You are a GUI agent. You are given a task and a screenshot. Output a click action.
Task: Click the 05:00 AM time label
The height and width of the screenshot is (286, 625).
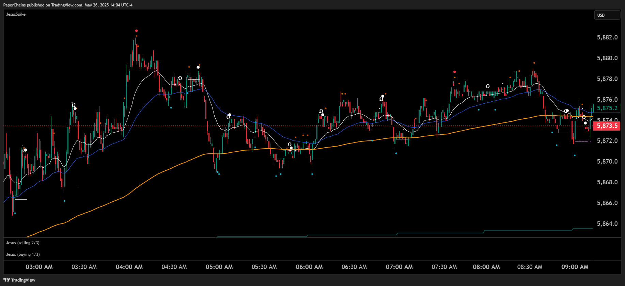tap(219, 267)
